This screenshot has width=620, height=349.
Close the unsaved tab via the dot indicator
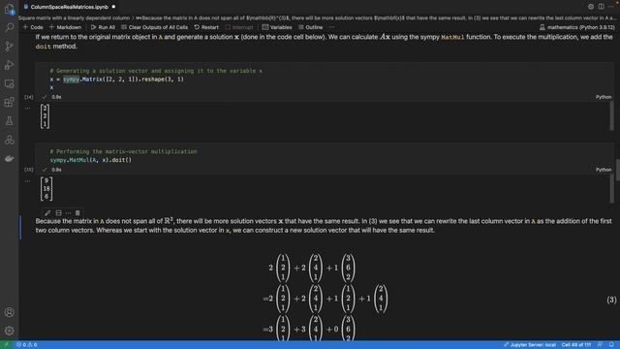(x=114, y=7)
